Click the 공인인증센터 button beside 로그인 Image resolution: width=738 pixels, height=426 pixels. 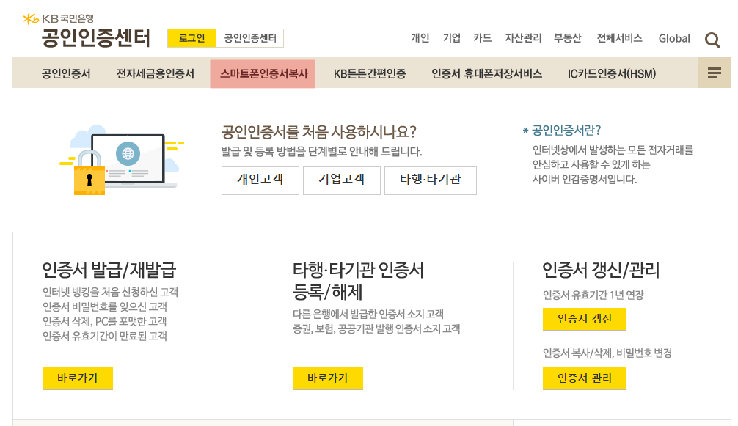pyautogui.click(x=250, y=38)
